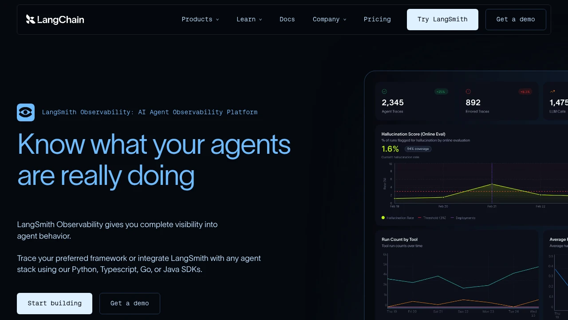This screenshot has width=568, height=320.
Task: Click the red Threshold (3%) legend marker
Action: click(419, 218)
